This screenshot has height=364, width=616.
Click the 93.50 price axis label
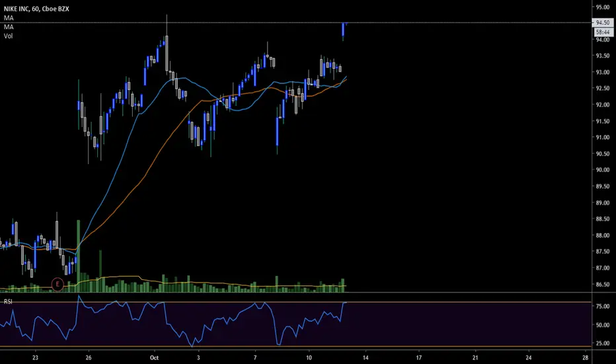click(603, 56)
